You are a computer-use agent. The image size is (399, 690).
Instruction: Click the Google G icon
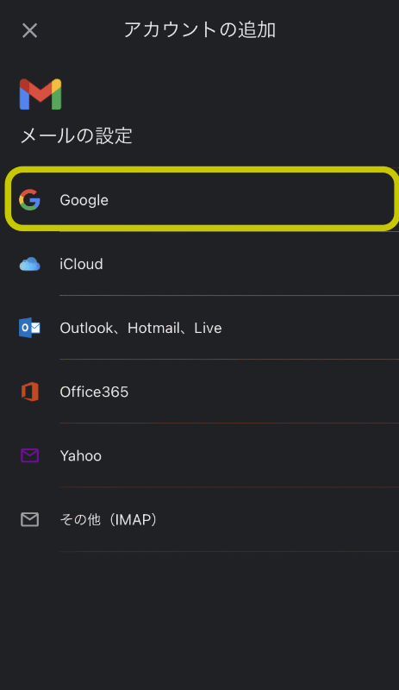30,200
